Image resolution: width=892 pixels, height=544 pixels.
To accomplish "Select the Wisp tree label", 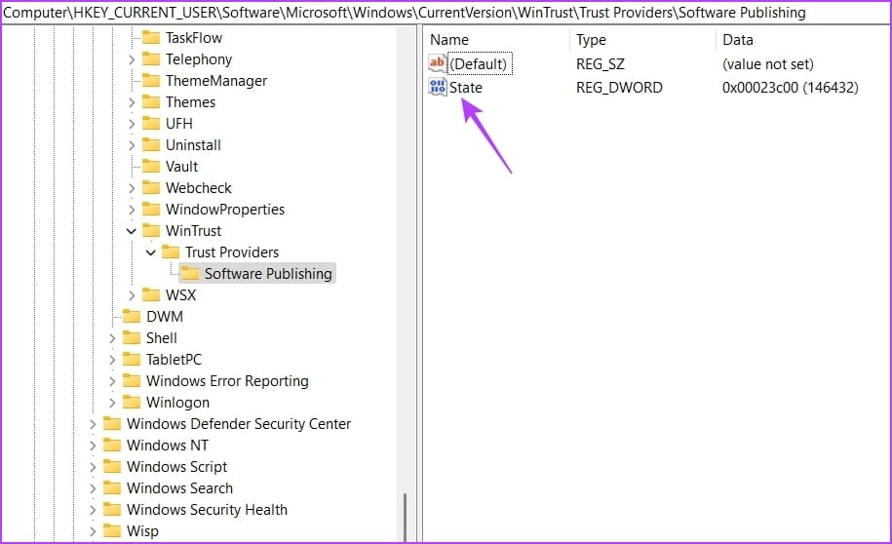I will (x=142, y=531).
